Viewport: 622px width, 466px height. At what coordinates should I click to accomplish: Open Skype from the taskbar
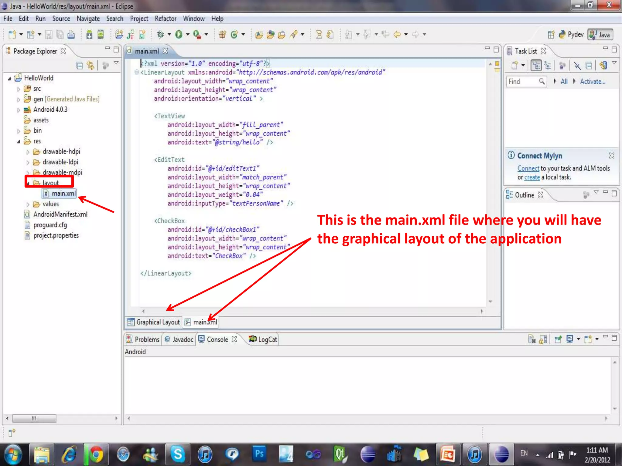pos(178,454)
